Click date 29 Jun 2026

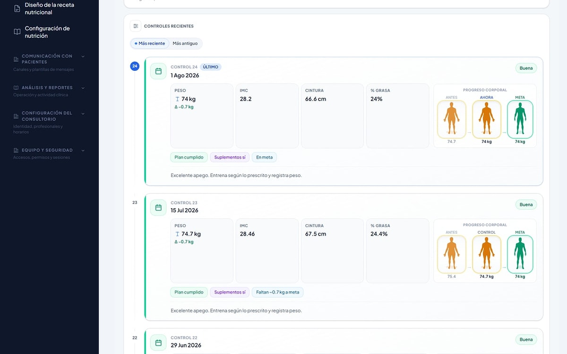186,346
